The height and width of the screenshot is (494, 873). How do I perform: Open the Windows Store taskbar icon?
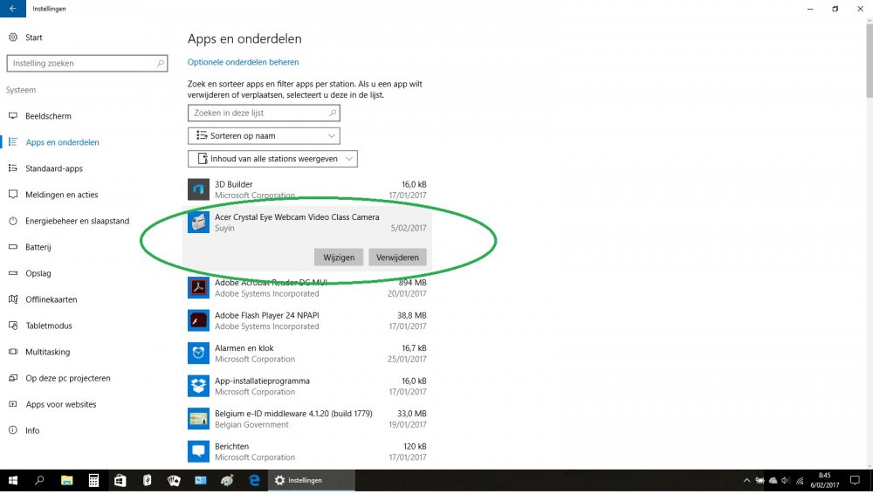coord(120,480)
